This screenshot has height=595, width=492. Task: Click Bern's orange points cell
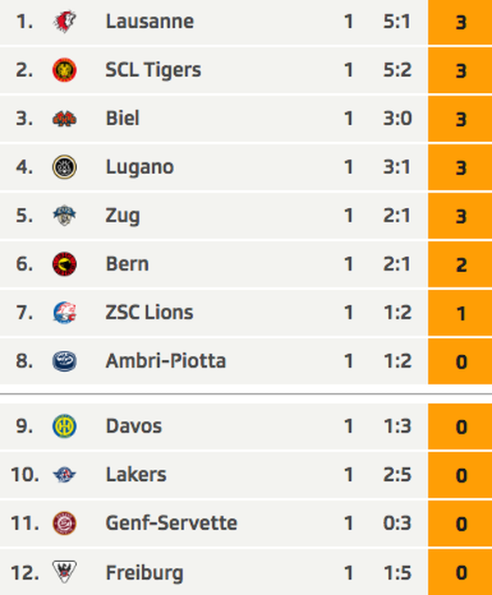pos(460,264)
